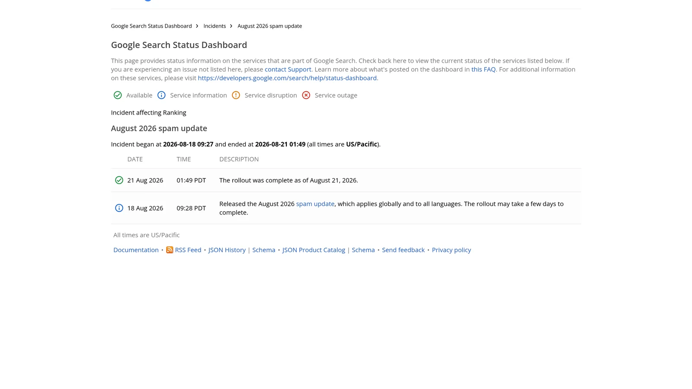Open the Privacy policy link
The height and width of the screenshot is (389, 692).
coord(452,250)
